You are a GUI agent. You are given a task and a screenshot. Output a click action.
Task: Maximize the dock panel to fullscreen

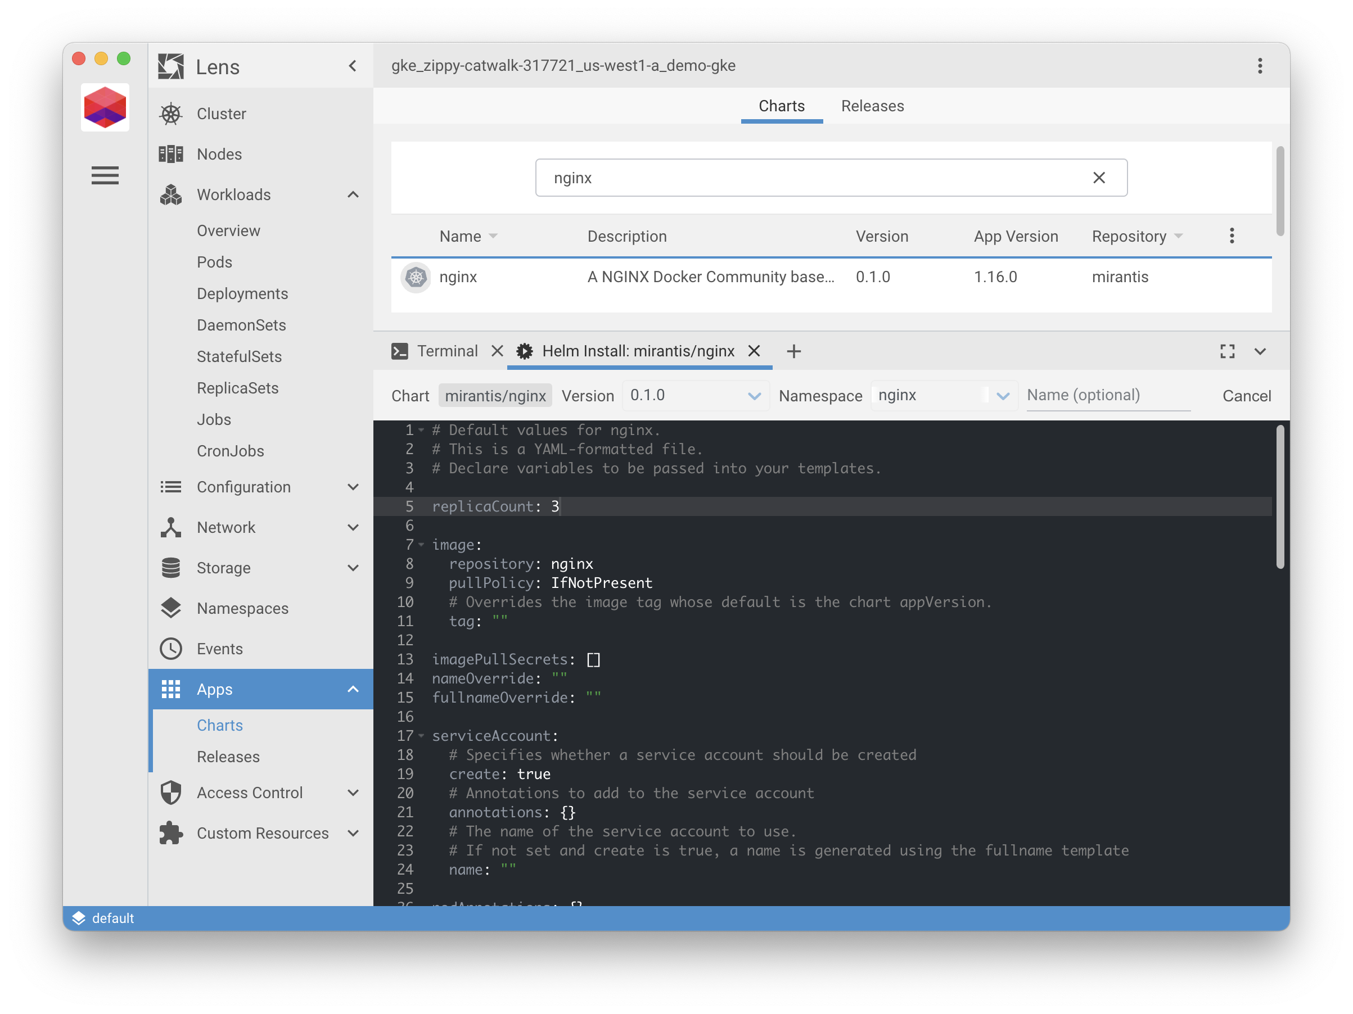click(x=1227, y=351)
